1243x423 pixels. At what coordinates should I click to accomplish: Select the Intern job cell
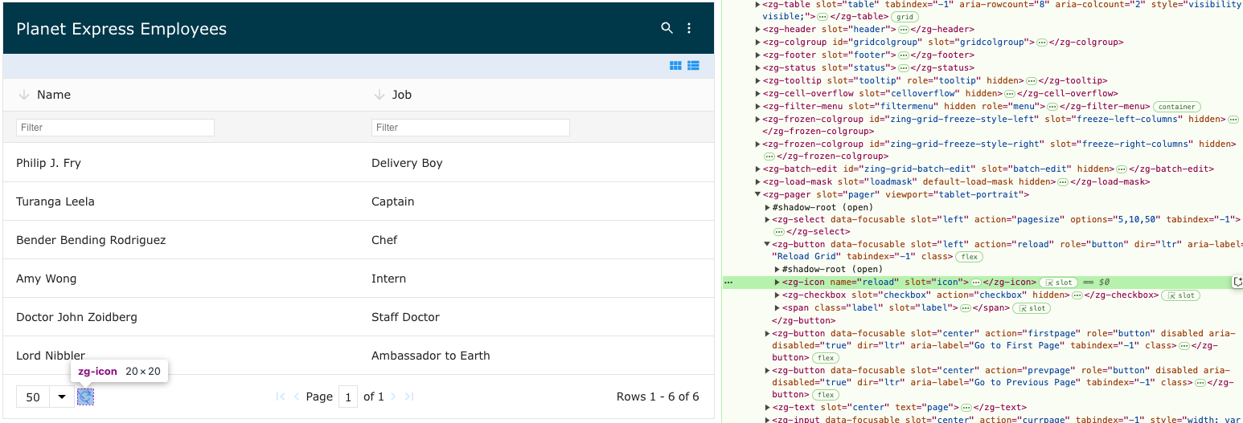(536, 279)
